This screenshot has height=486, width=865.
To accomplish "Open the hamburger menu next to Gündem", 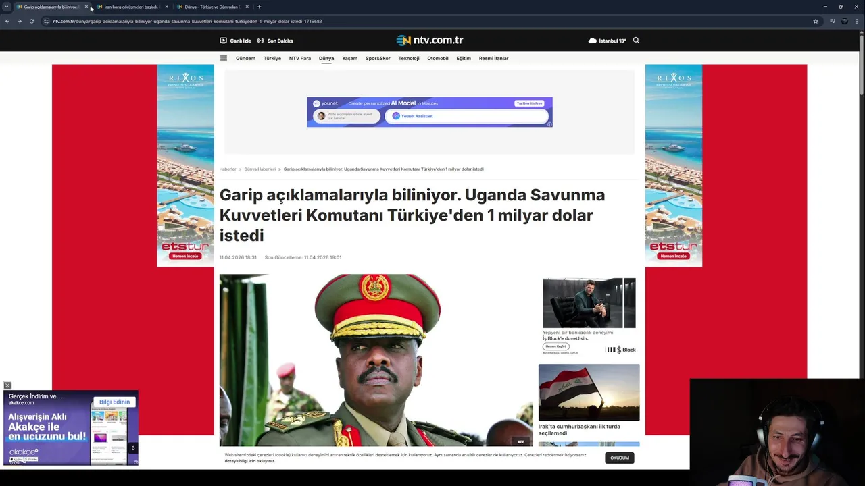I will pos(224,58).
